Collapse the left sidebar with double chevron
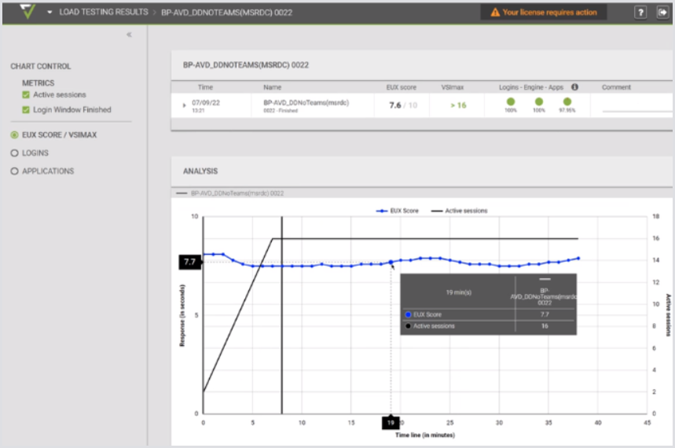Viewport: 675px width, 448px height. pos(129,35)
